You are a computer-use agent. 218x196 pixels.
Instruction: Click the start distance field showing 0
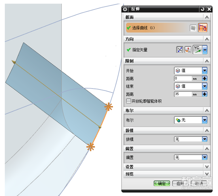183,79
